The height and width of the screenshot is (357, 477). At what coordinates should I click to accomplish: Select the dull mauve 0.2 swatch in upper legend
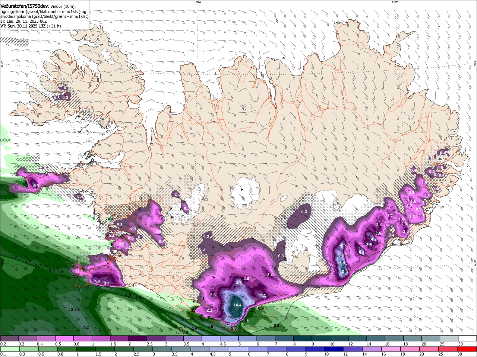(9, 339)
